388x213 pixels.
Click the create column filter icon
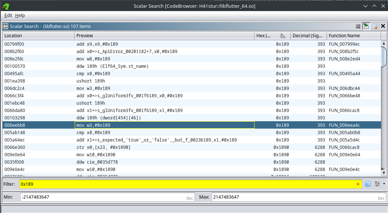tap(368, 184)
